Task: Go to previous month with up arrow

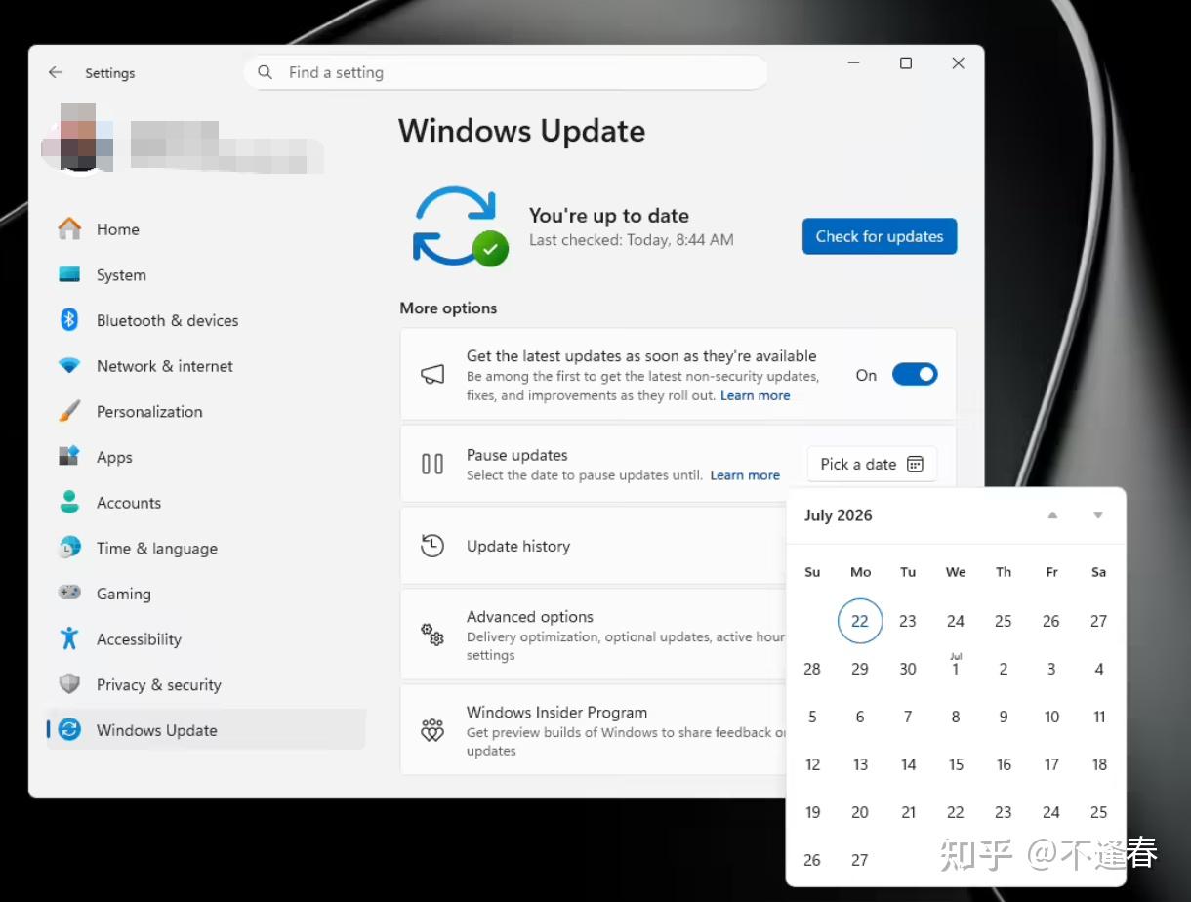Action: point(1052,515)
